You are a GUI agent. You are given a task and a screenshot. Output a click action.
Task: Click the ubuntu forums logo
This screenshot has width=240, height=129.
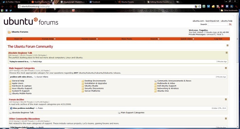click(31, 21)
